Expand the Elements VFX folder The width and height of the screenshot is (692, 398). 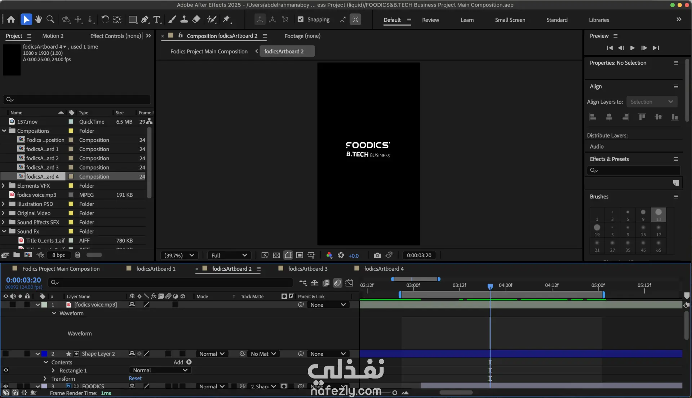4,185
